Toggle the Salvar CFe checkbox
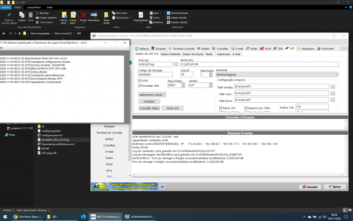 [221, 108]
